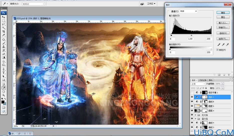234x136 pixels.
Task: Open the opacity slider arrow
Action: click(222, 84)
